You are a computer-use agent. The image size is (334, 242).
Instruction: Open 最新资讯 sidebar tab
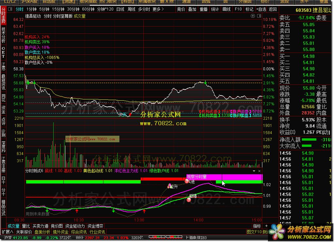pos(3,82)
